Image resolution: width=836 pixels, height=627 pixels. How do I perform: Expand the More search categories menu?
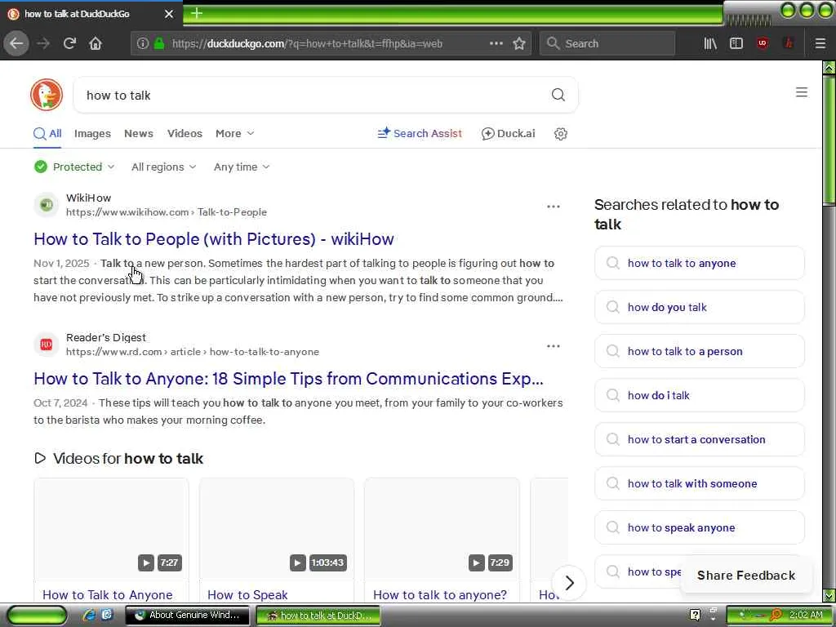(234, 134)
